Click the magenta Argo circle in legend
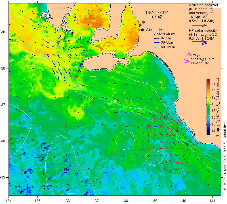Screen dimensions: 227x204 tap(189, 55)
